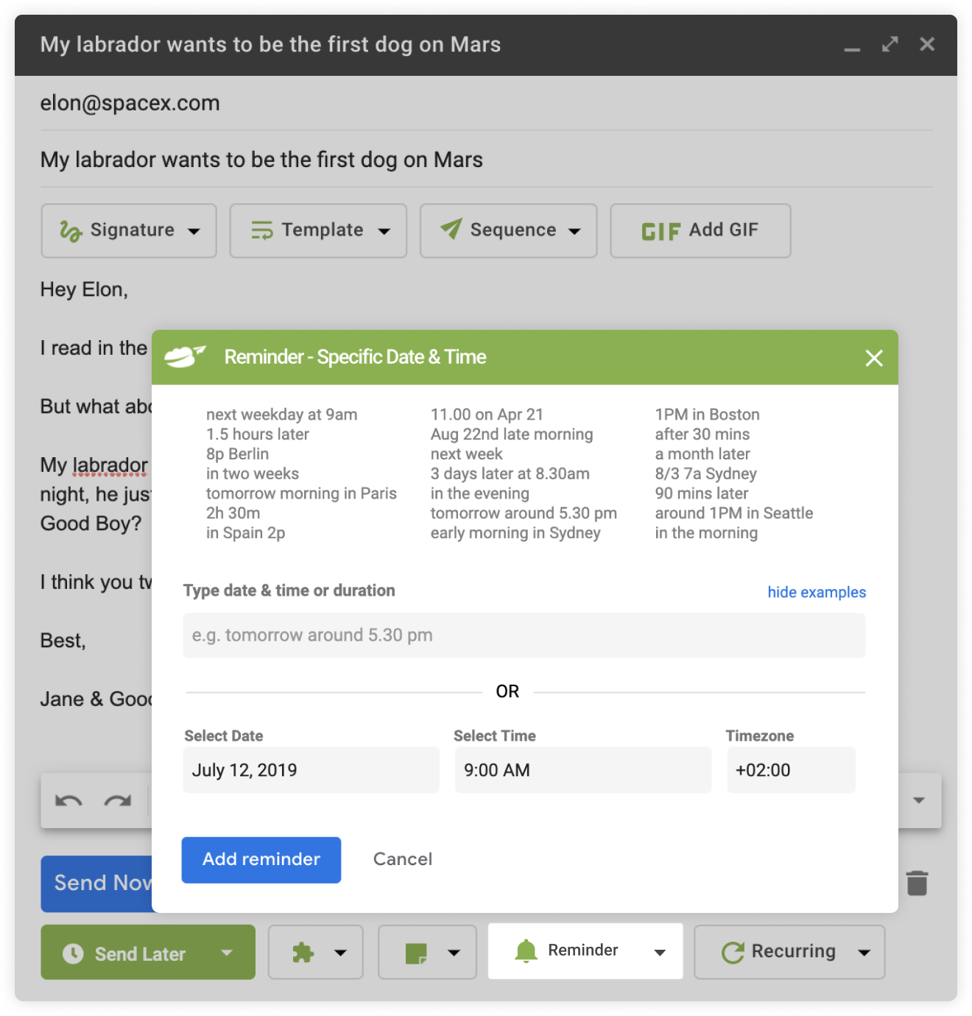Click hide examples link
The width and height of the screenshot is (972, 1016).
pos(816,592)
